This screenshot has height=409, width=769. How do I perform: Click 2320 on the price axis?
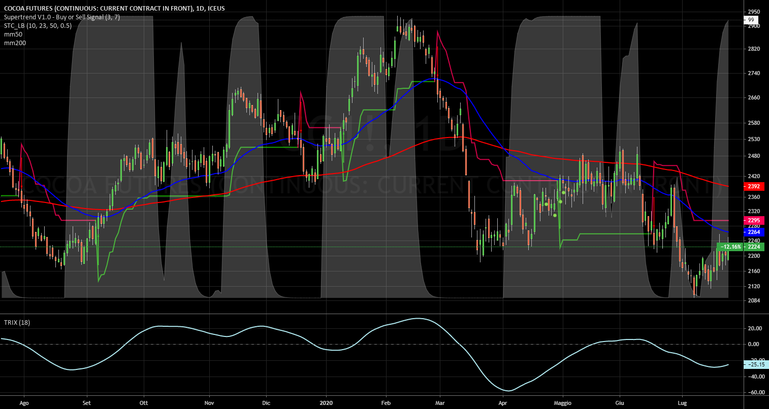pyautogui.click(x=754, y=211)
